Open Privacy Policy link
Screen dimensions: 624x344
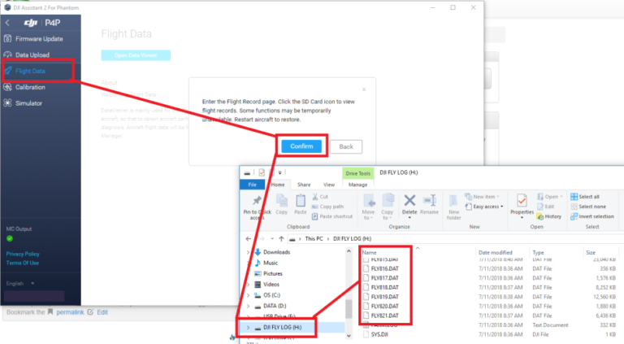[x=23, y=254]
